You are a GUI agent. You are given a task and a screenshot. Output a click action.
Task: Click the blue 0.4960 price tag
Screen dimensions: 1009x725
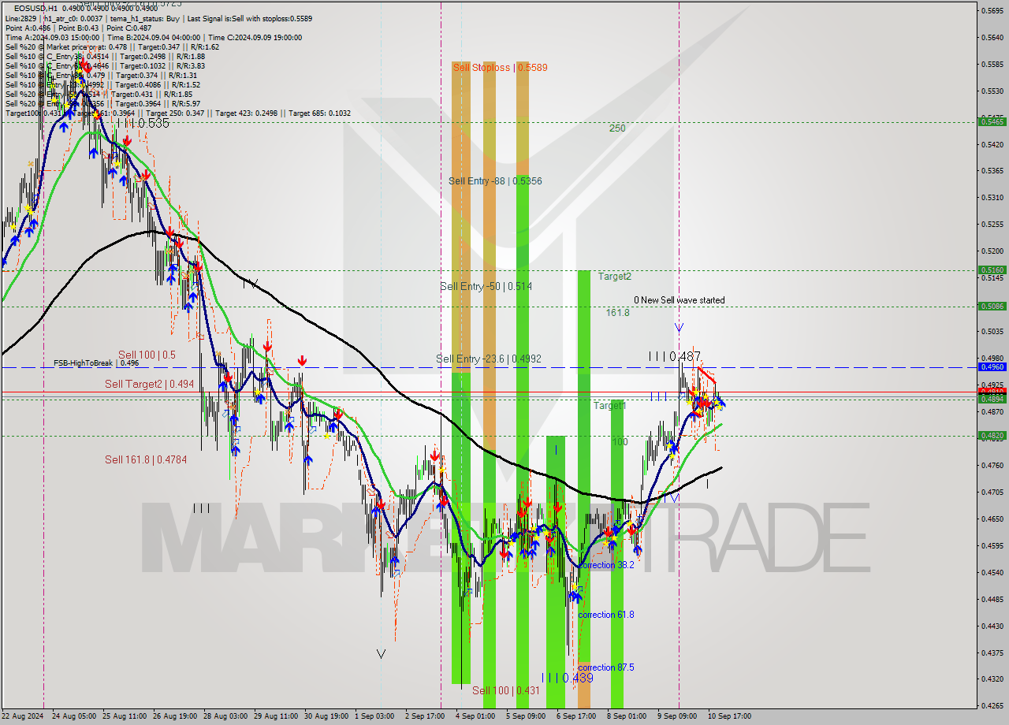point(992,366)
